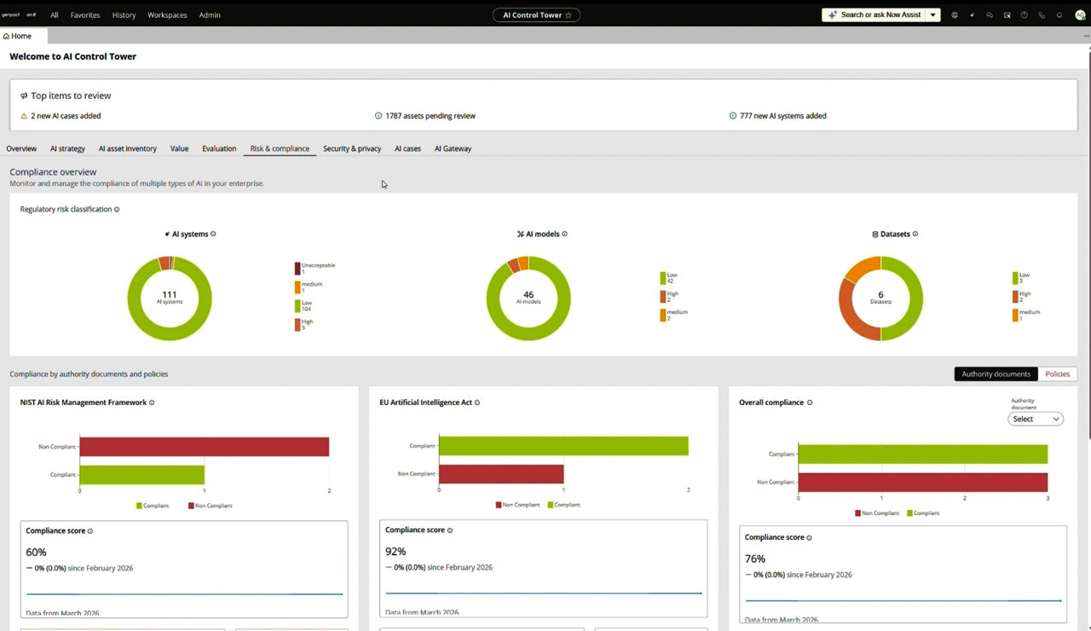The height and width of the screenshot is (631, 1091).
Task: Open the help question mark icon
Action: pos(1025,14)
